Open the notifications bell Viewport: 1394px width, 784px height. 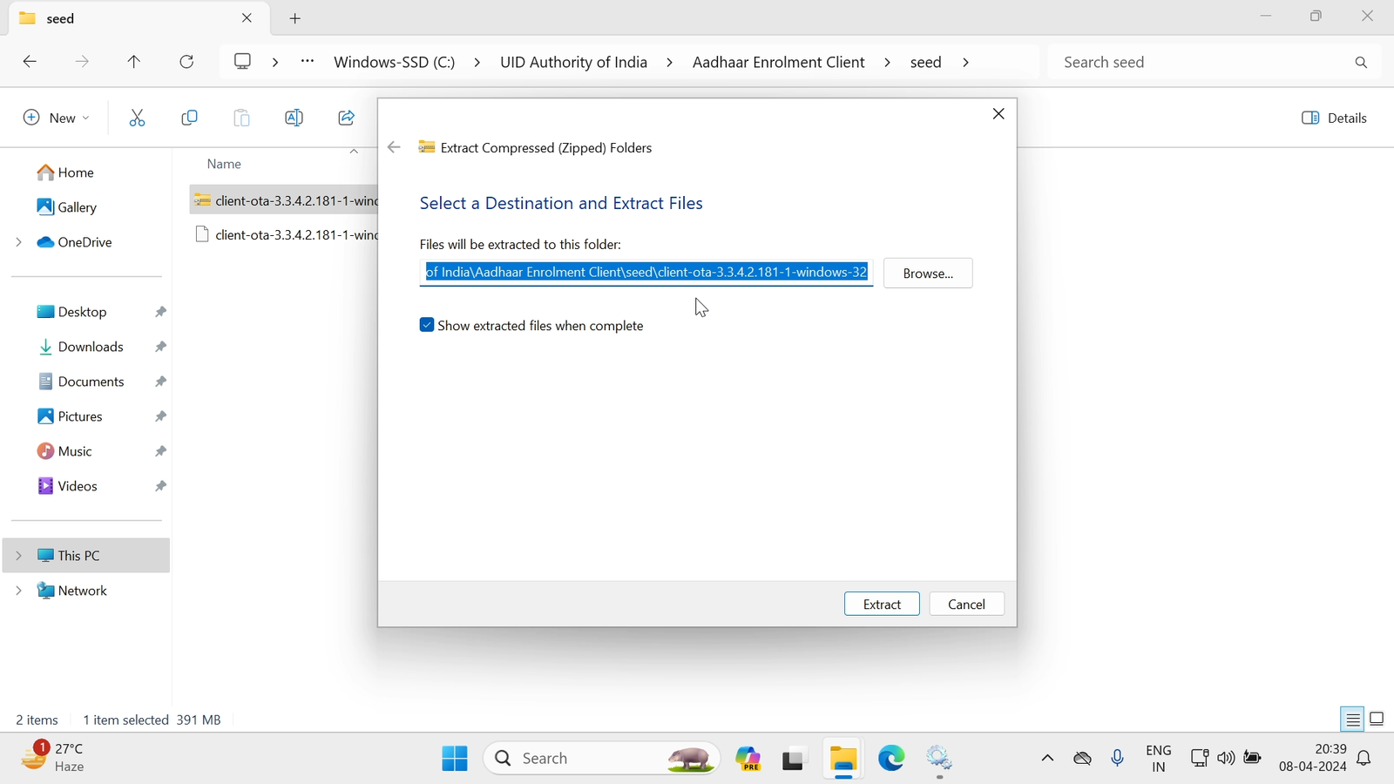coord(1364,759)
